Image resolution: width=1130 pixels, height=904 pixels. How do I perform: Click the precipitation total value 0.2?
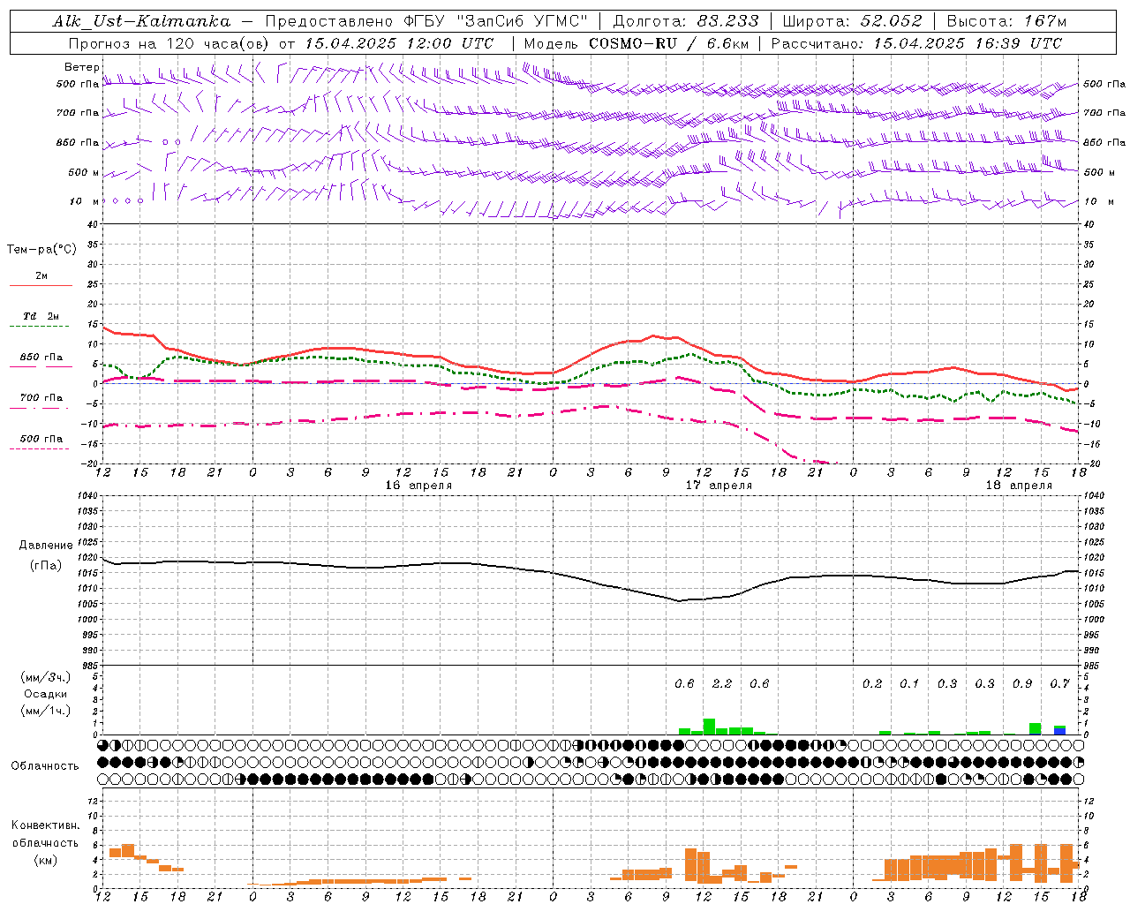tap(872, 683)
